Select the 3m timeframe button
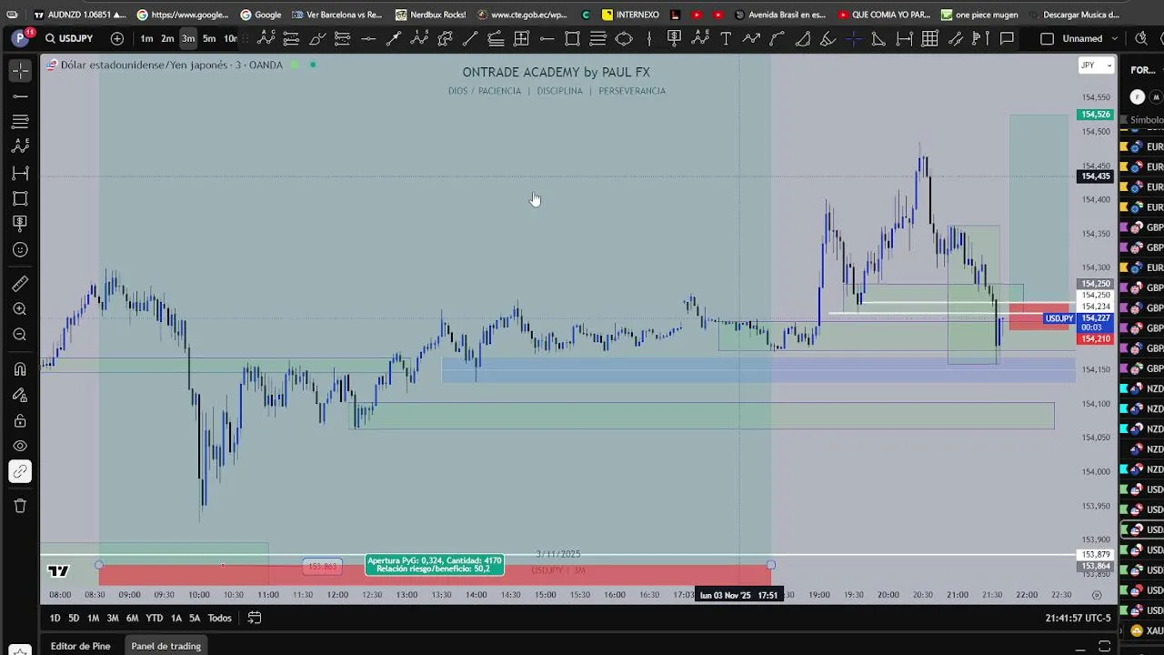 tap(188, 38)
